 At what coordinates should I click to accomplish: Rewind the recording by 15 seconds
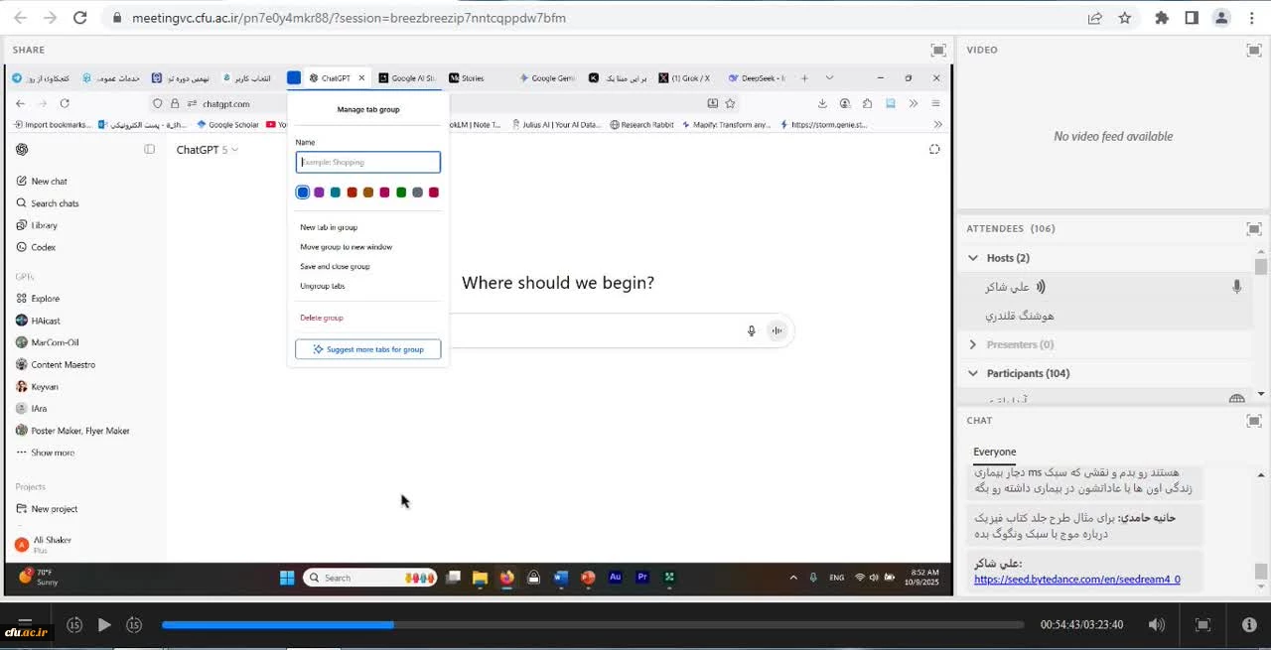pyautogui.click(x=74, y=625)
